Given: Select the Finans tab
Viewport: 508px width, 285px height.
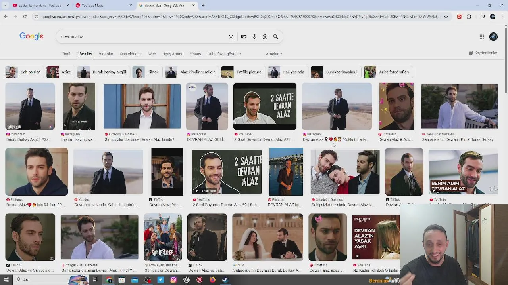Looking at the screenshot, I should [195, 54].
